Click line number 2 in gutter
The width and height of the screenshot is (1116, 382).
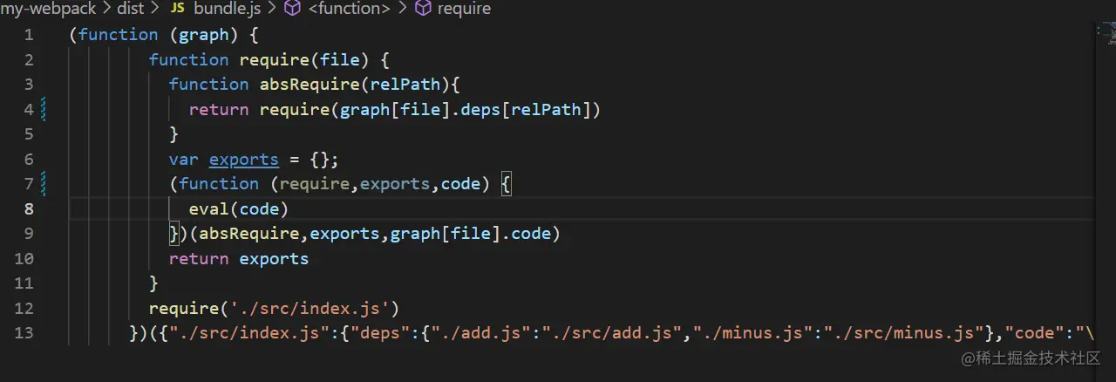pyautogui.click(x=29, y=60)
